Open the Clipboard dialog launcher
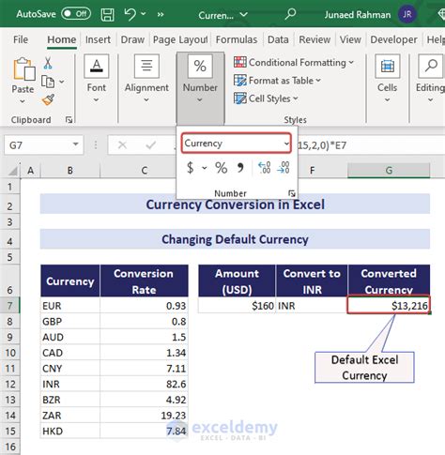 point(69,120)
